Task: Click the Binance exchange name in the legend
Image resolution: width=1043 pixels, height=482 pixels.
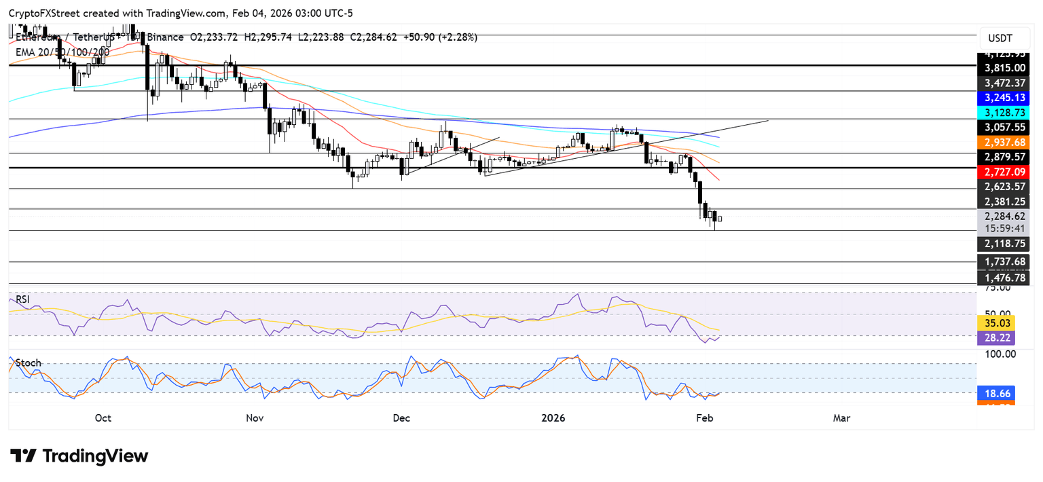Action: [x=164, y=37]
